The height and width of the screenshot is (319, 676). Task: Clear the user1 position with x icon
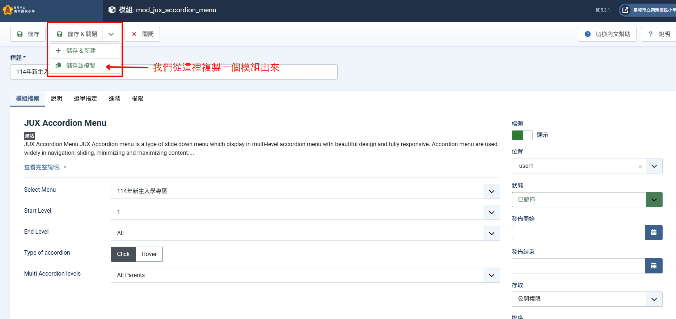tap(640, 166)
